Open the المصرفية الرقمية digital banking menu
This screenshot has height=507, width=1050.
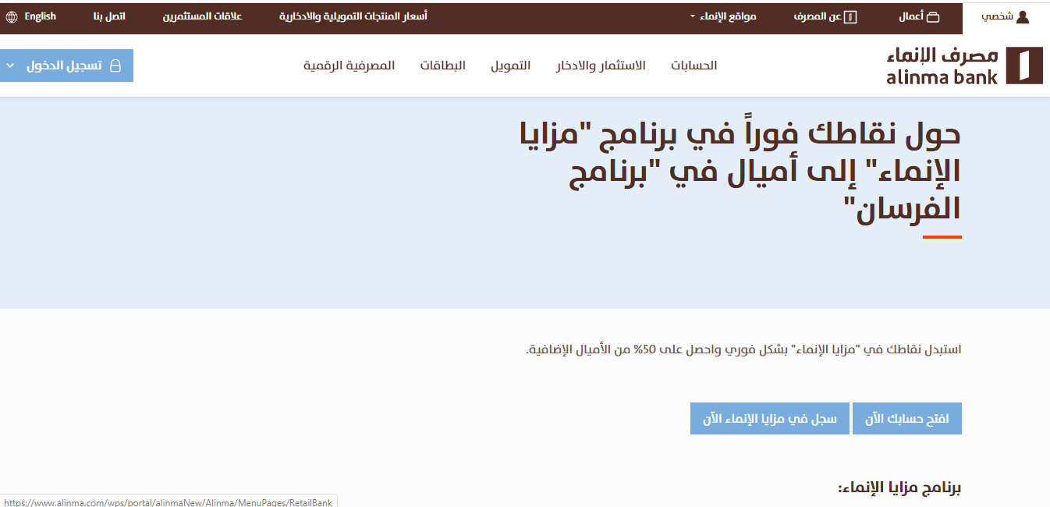349,66
